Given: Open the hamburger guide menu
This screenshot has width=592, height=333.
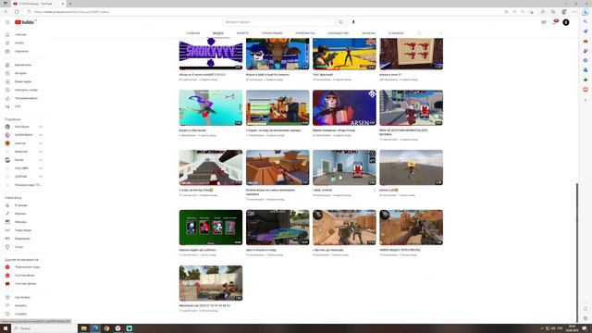Looking at the screenshot, I should [7, 22].
